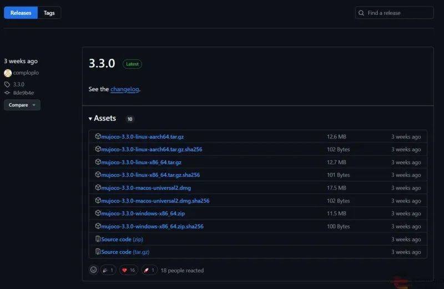Open the add reaction smiley button
The height and width of the screenshot is (289, 444).
click(x=93, y=270)
